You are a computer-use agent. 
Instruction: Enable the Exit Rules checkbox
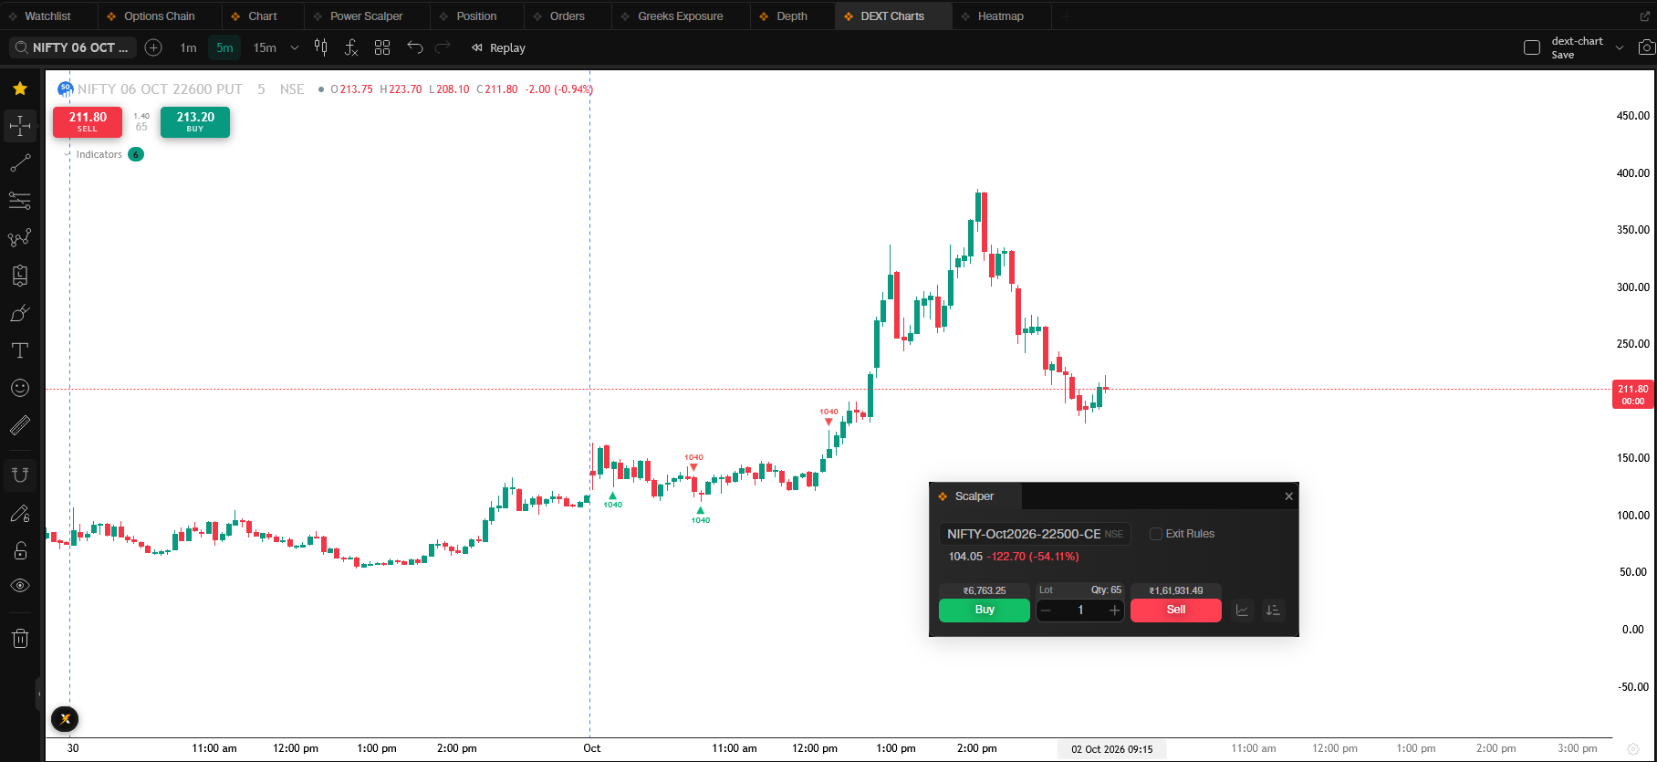1156,534
